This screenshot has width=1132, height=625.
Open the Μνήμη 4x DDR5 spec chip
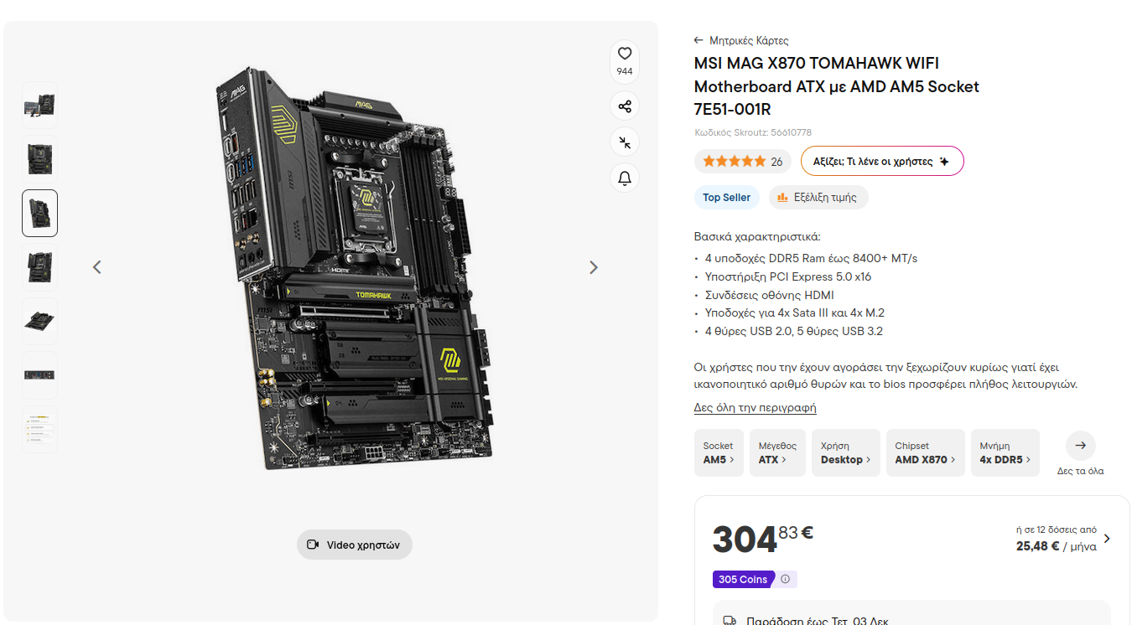1005,452
